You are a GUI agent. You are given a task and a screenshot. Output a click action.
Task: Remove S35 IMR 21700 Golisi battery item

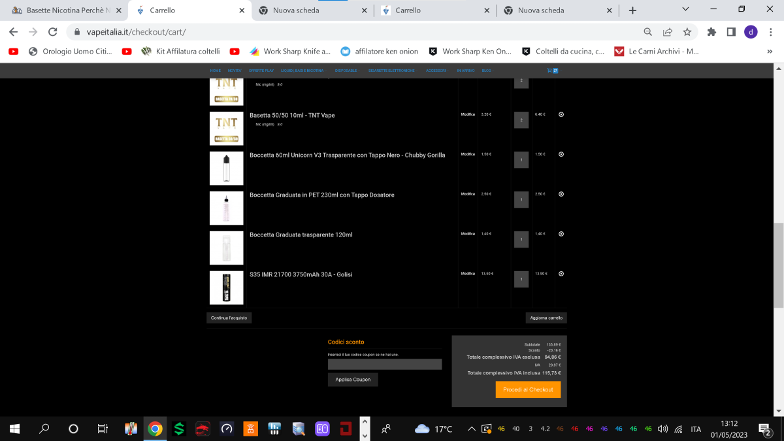coord(561,274)
